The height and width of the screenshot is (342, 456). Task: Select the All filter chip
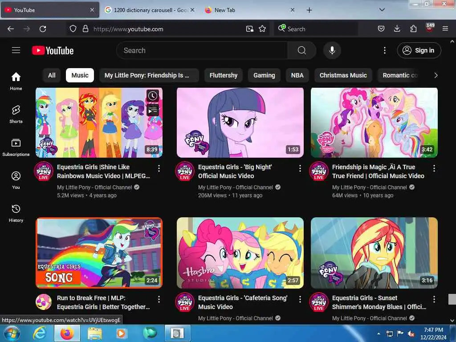pyautogui.click(x=52, y=75)
